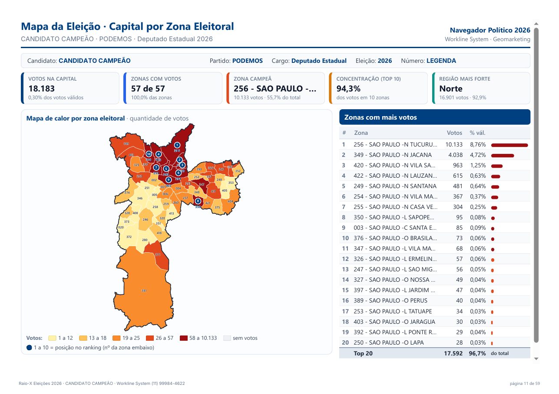Click the 'Navegador Político 2026' title
The height and width of the screenshot is (394, 559).
[490, 30]
